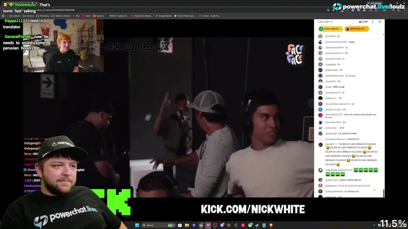
Task: Click the Ask Gemini button
Action: pos(375,3)
